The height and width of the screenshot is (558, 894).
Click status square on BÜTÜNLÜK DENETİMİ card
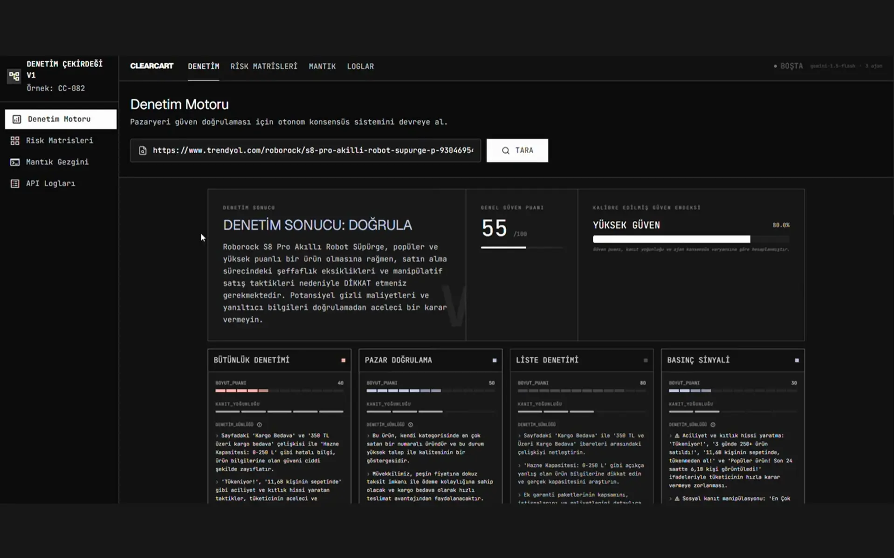point(344,361)
